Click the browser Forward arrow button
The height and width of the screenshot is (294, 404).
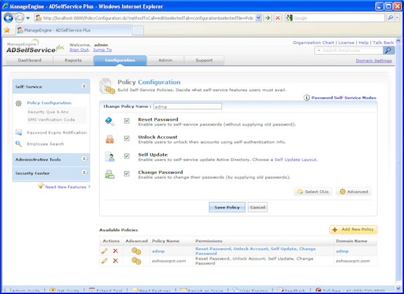(20, 18)
